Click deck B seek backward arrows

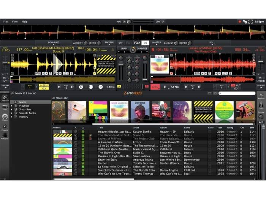tap(186, 87)
